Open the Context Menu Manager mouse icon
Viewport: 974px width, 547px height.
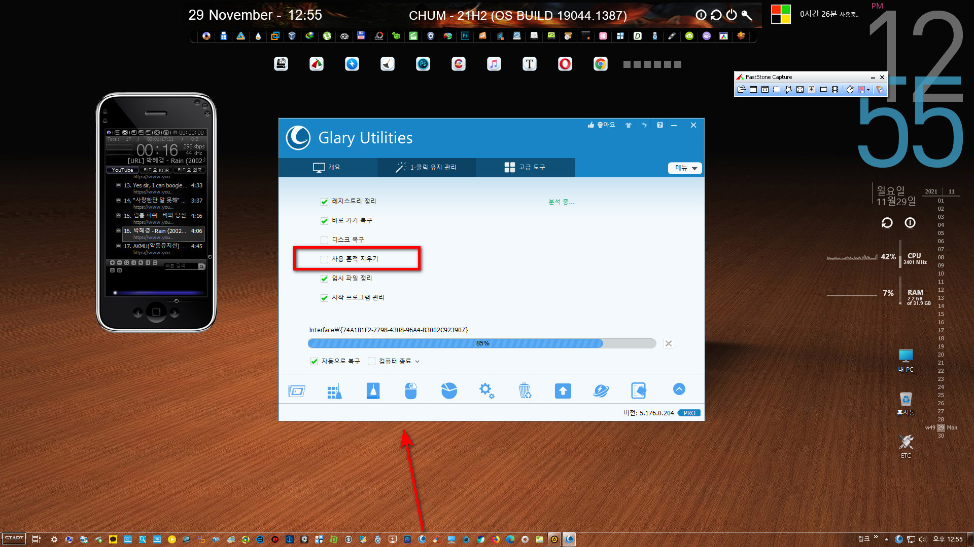[411, 390]
